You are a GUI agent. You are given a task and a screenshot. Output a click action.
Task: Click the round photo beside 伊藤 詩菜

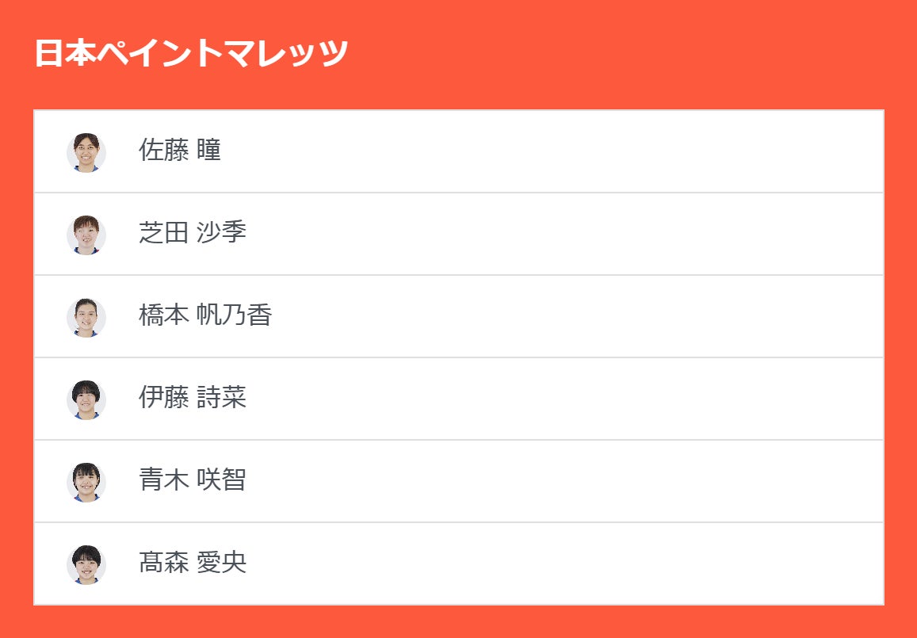pos(86,399)
